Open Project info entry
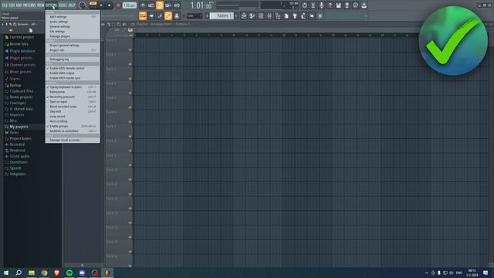494x278 pixels. pos(73,50)
